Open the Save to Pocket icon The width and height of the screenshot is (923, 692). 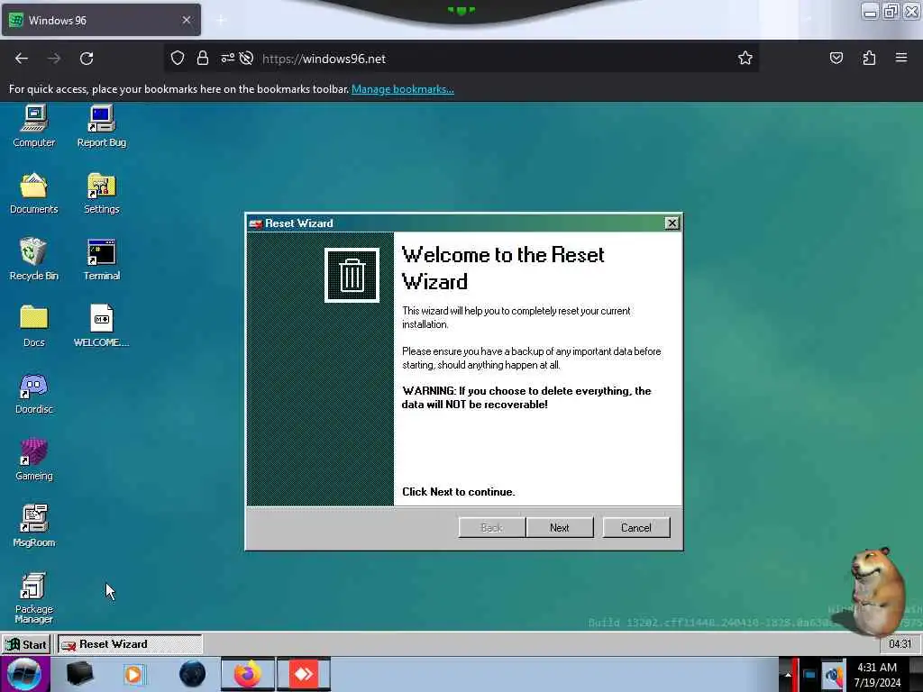pyautogui.click(x=836, y=59)
